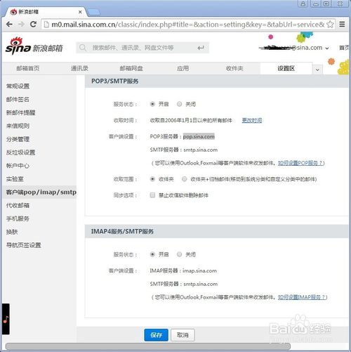
Task: Check 禁止收信软件删除邮件 checkbox
Action: pyautogui.click(x=152, y=195)
